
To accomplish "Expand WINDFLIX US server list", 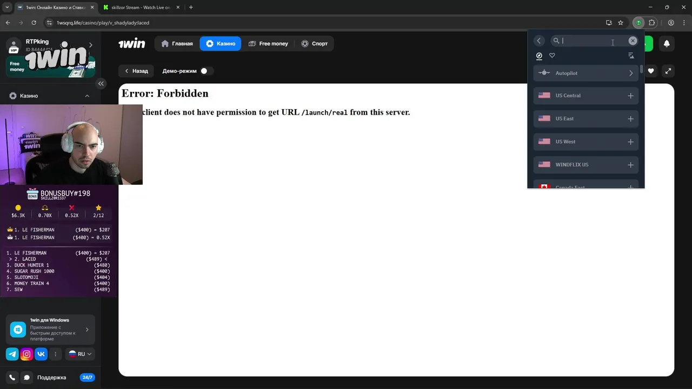I will pyautogui.click(x=630, y=165).
